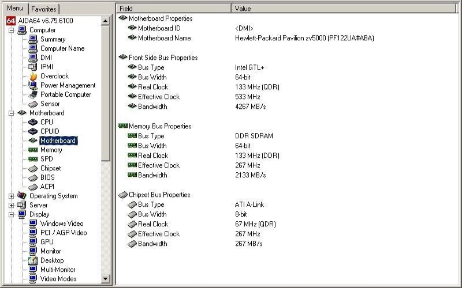Click the Summary item icon
The height and width of the screenshot is (288, 462).
point(33,39)
